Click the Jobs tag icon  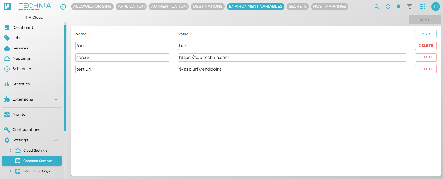click(x=7, y=38)
